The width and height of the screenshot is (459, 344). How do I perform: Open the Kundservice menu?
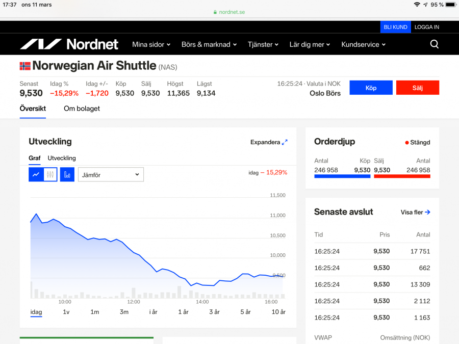coord(363,44)
